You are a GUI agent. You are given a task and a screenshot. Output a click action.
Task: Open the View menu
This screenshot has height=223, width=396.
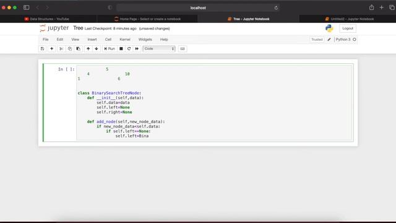[75, 40]
